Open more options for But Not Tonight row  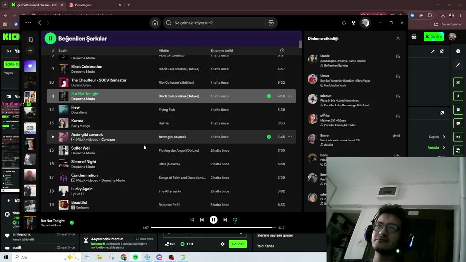290,96
